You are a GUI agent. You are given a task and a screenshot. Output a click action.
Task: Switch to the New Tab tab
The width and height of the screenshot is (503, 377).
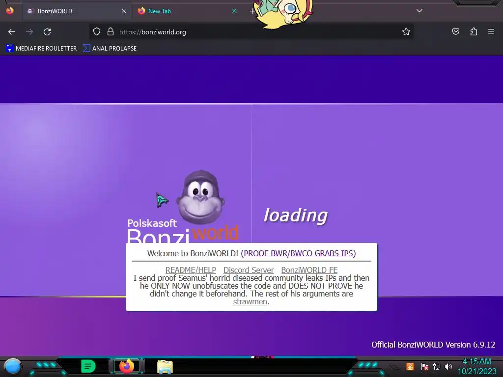(188, 11)
